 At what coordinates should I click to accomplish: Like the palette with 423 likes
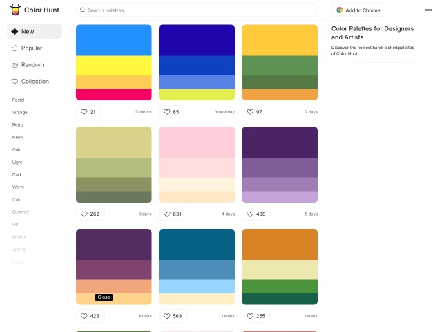point(90,316)
